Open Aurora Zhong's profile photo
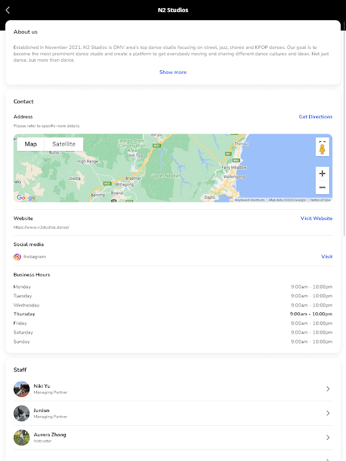Screen dimensions: 346x461 21,437
